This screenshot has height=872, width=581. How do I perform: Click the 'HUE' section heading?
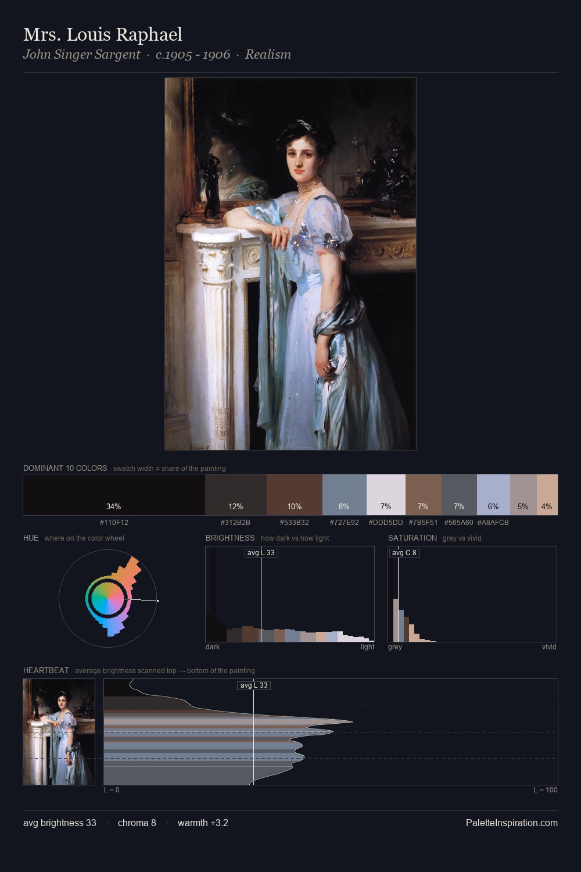(31, 538)
